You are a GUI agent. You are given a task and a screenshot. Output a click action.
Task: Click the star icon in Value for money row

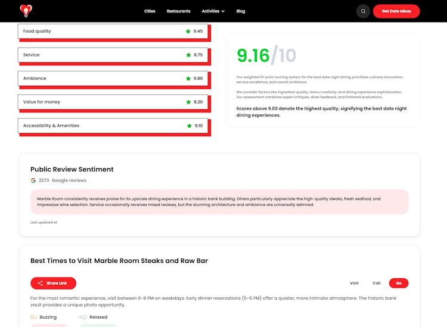[x=188, y=102]
